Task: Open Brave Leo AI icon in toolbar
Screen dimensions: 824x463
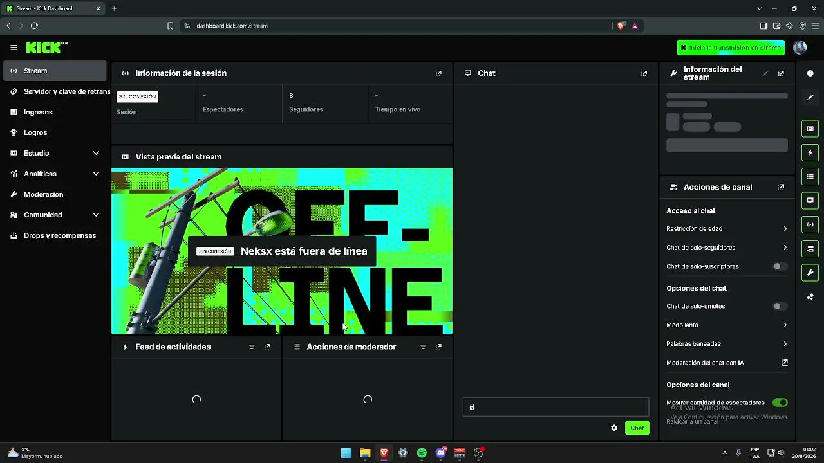Action: pos(790,26)
